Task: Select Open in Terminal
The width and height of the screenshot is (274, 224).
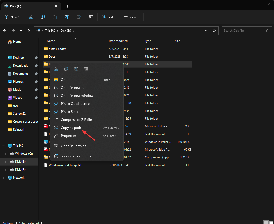Action: [87, 146]
